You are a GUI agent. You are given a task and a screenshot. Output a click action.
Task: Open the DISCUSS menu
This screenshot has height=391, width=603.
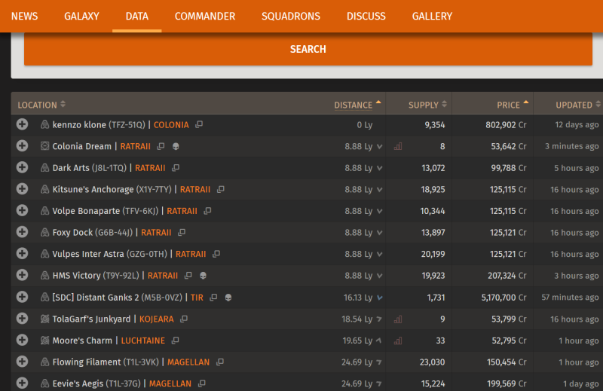(x=366, y=16)
